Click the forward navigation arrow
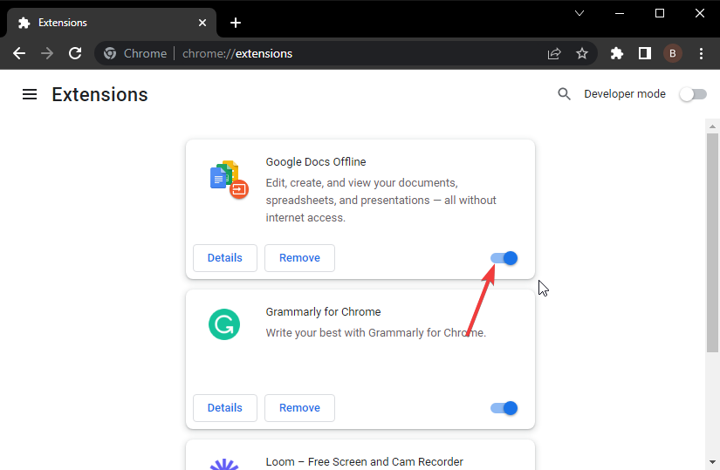The width and height of the screenshot is (720, 470). click(x=47, y=53)
